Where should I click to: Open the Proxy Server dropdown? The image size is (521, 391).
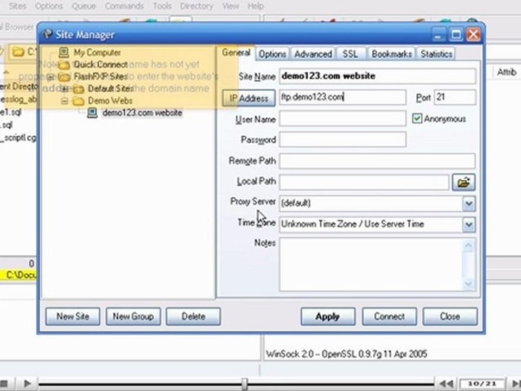point(469,204)
